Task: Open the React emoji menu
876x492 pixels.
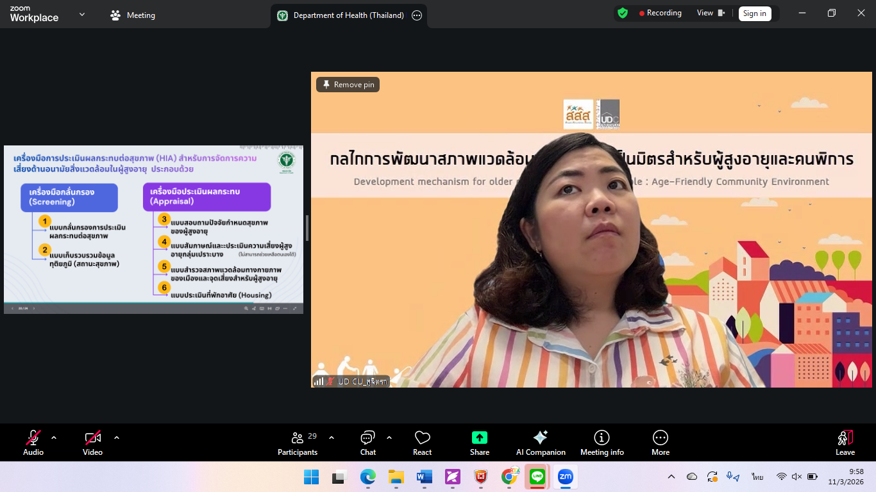Action: coord(422,443)
